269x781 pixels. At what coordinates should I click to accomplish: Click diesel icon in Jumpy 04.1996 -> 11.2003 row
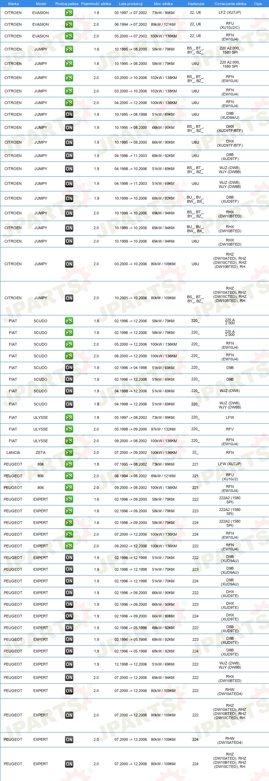[69, 156]
